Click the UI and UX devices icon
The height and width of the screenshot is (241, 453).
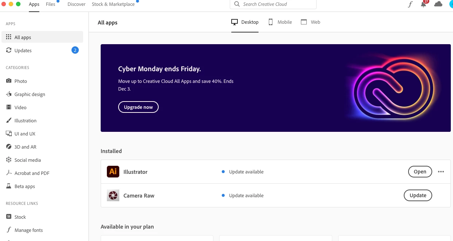(x=9, y=134)
